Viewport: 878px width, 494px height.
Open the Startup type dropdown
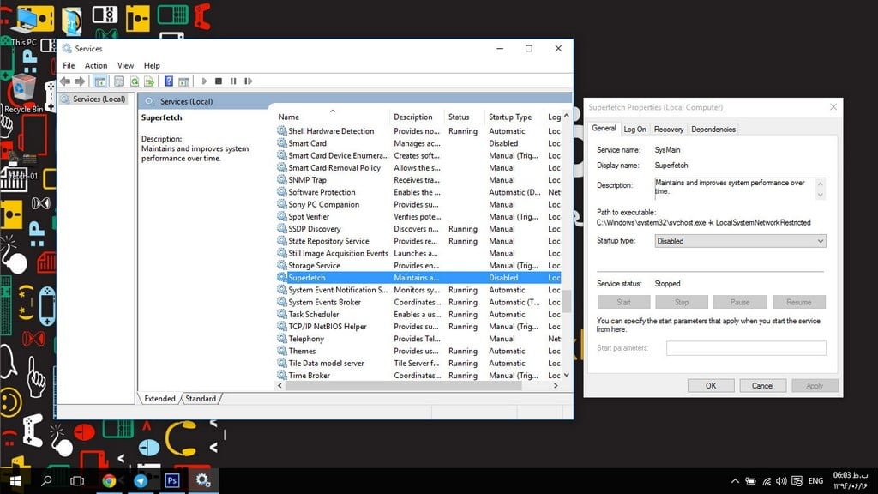(739, 242)
